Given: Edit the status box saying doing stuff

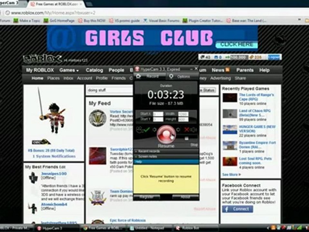Looking at the screenshot, I should (x=110, y=90).
